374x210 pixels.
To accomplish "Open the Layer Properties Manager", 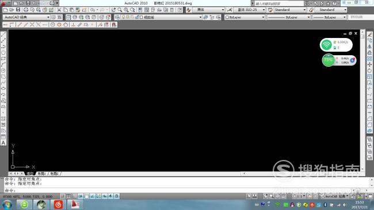I will point(117,17).
